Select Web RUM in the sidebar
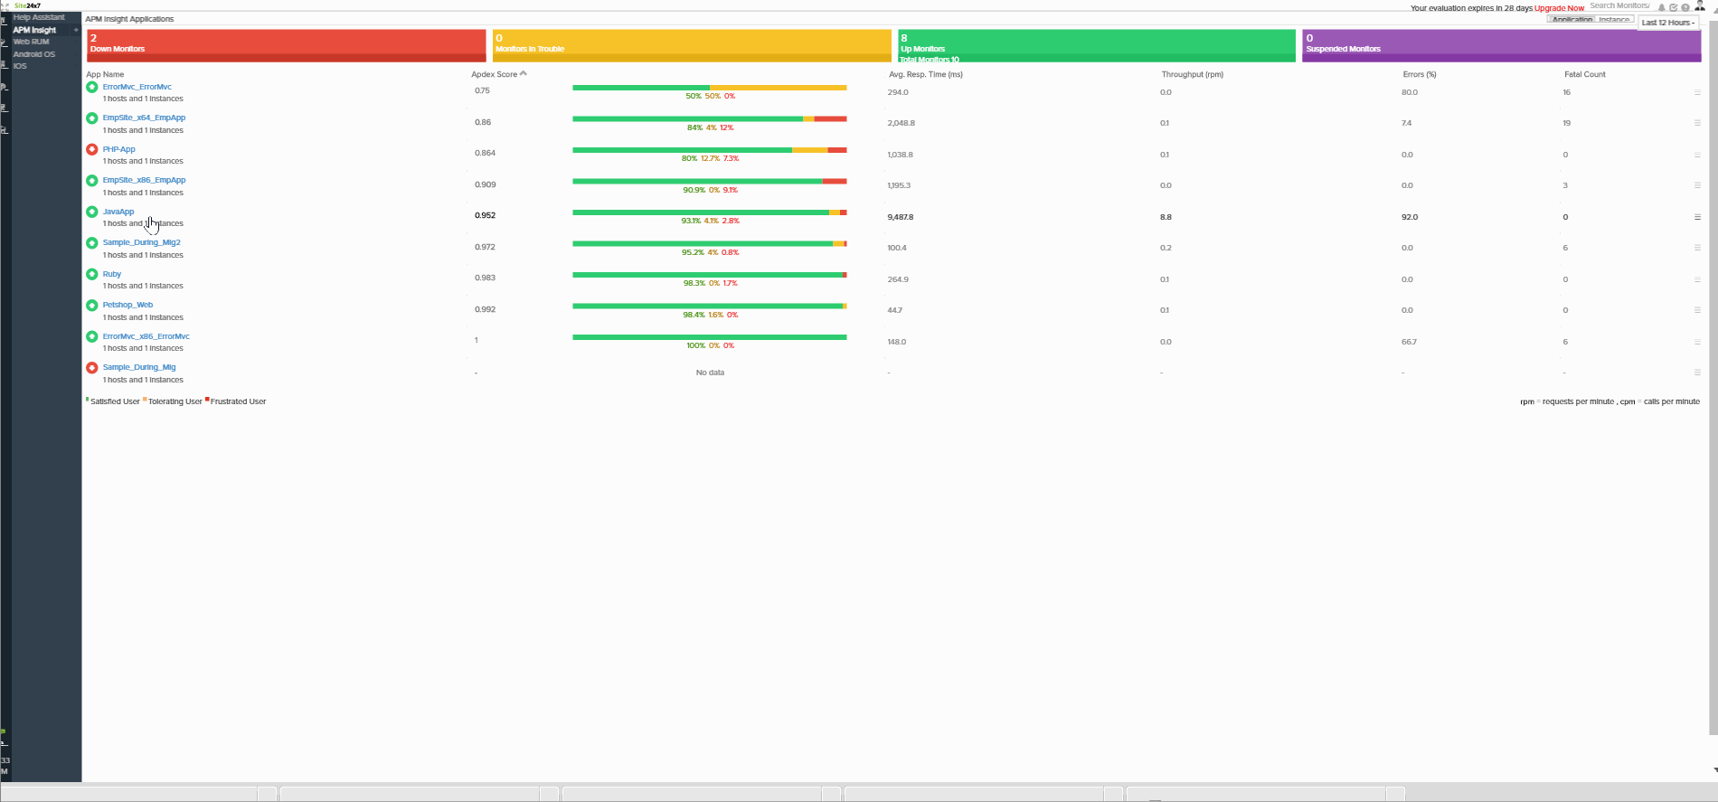The image size is (1718, 802). (32, 42)
